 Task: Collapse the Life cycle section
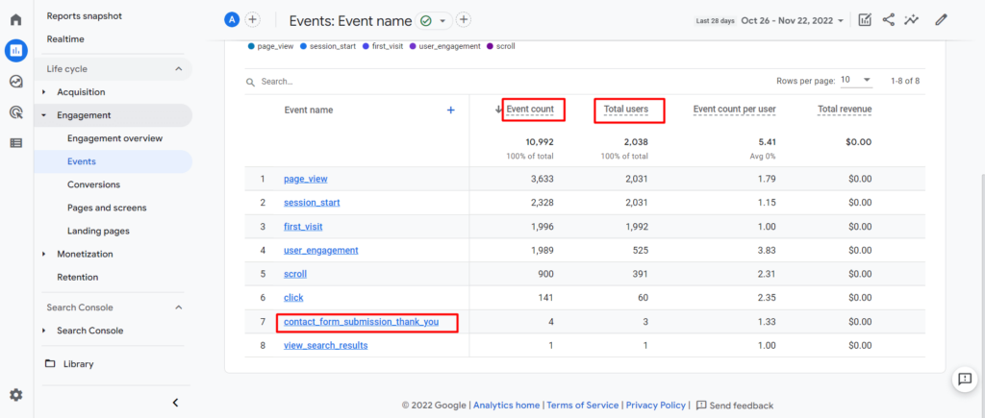coord(178,69)
